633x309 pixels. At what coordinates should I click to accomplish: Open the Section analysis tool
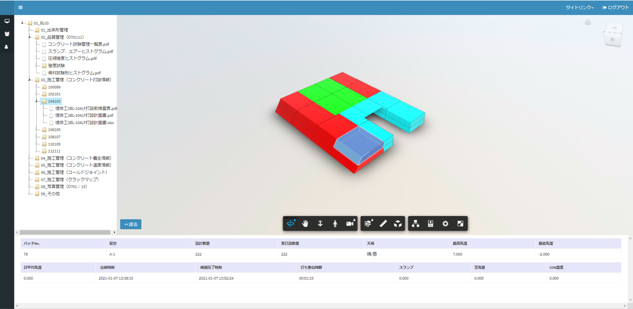click(368, 224)
